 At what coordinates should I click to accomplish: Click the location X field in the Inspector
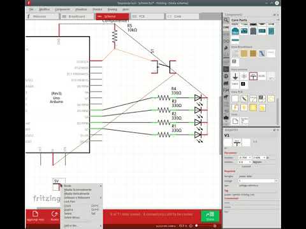click(245, 158)
